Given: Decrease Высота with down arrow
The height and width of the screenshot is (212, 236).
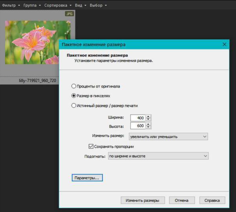Looking at the screenshot, I should [148, 127].
